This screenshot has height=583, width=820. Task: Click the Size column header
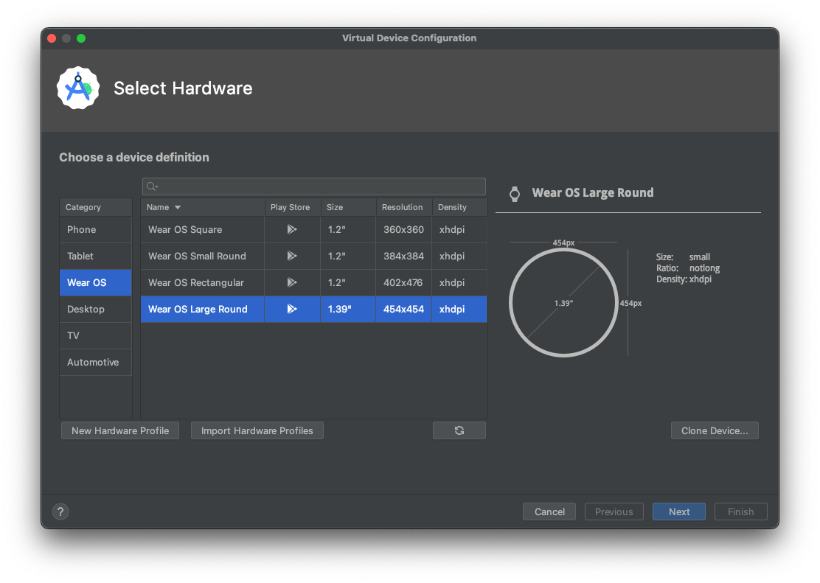348,207
